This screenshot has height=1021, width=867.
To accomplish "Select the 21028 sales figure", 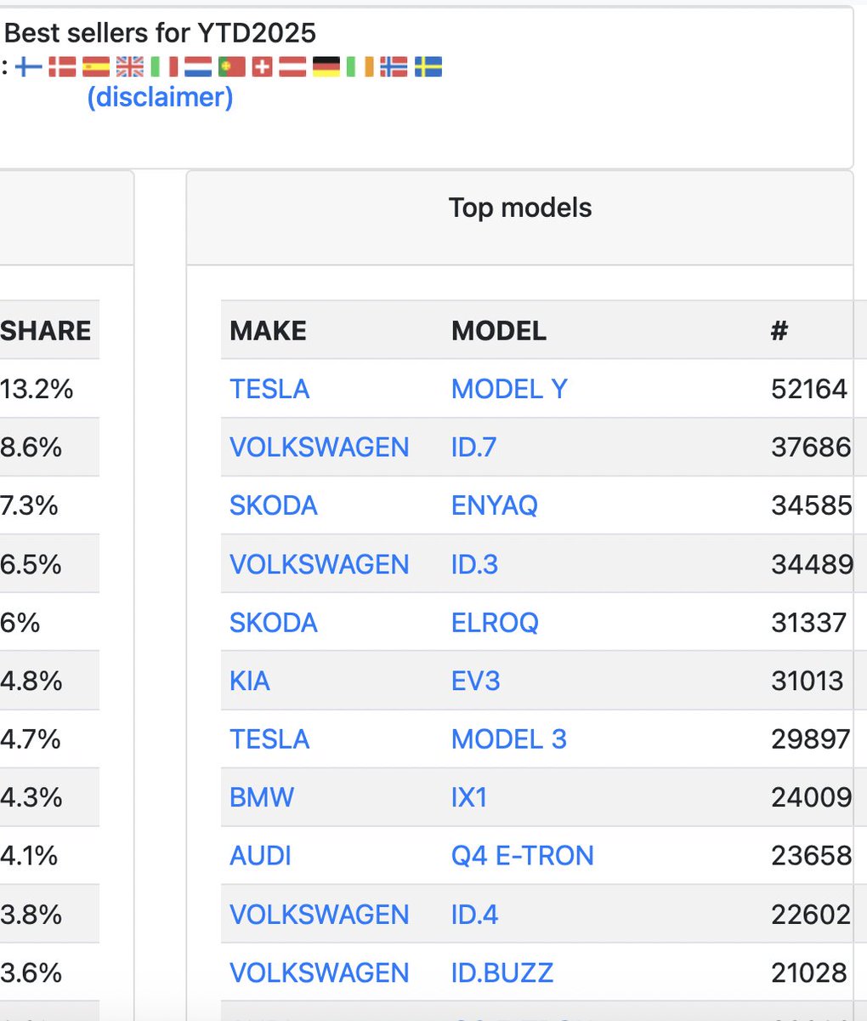I will (809, 973).
